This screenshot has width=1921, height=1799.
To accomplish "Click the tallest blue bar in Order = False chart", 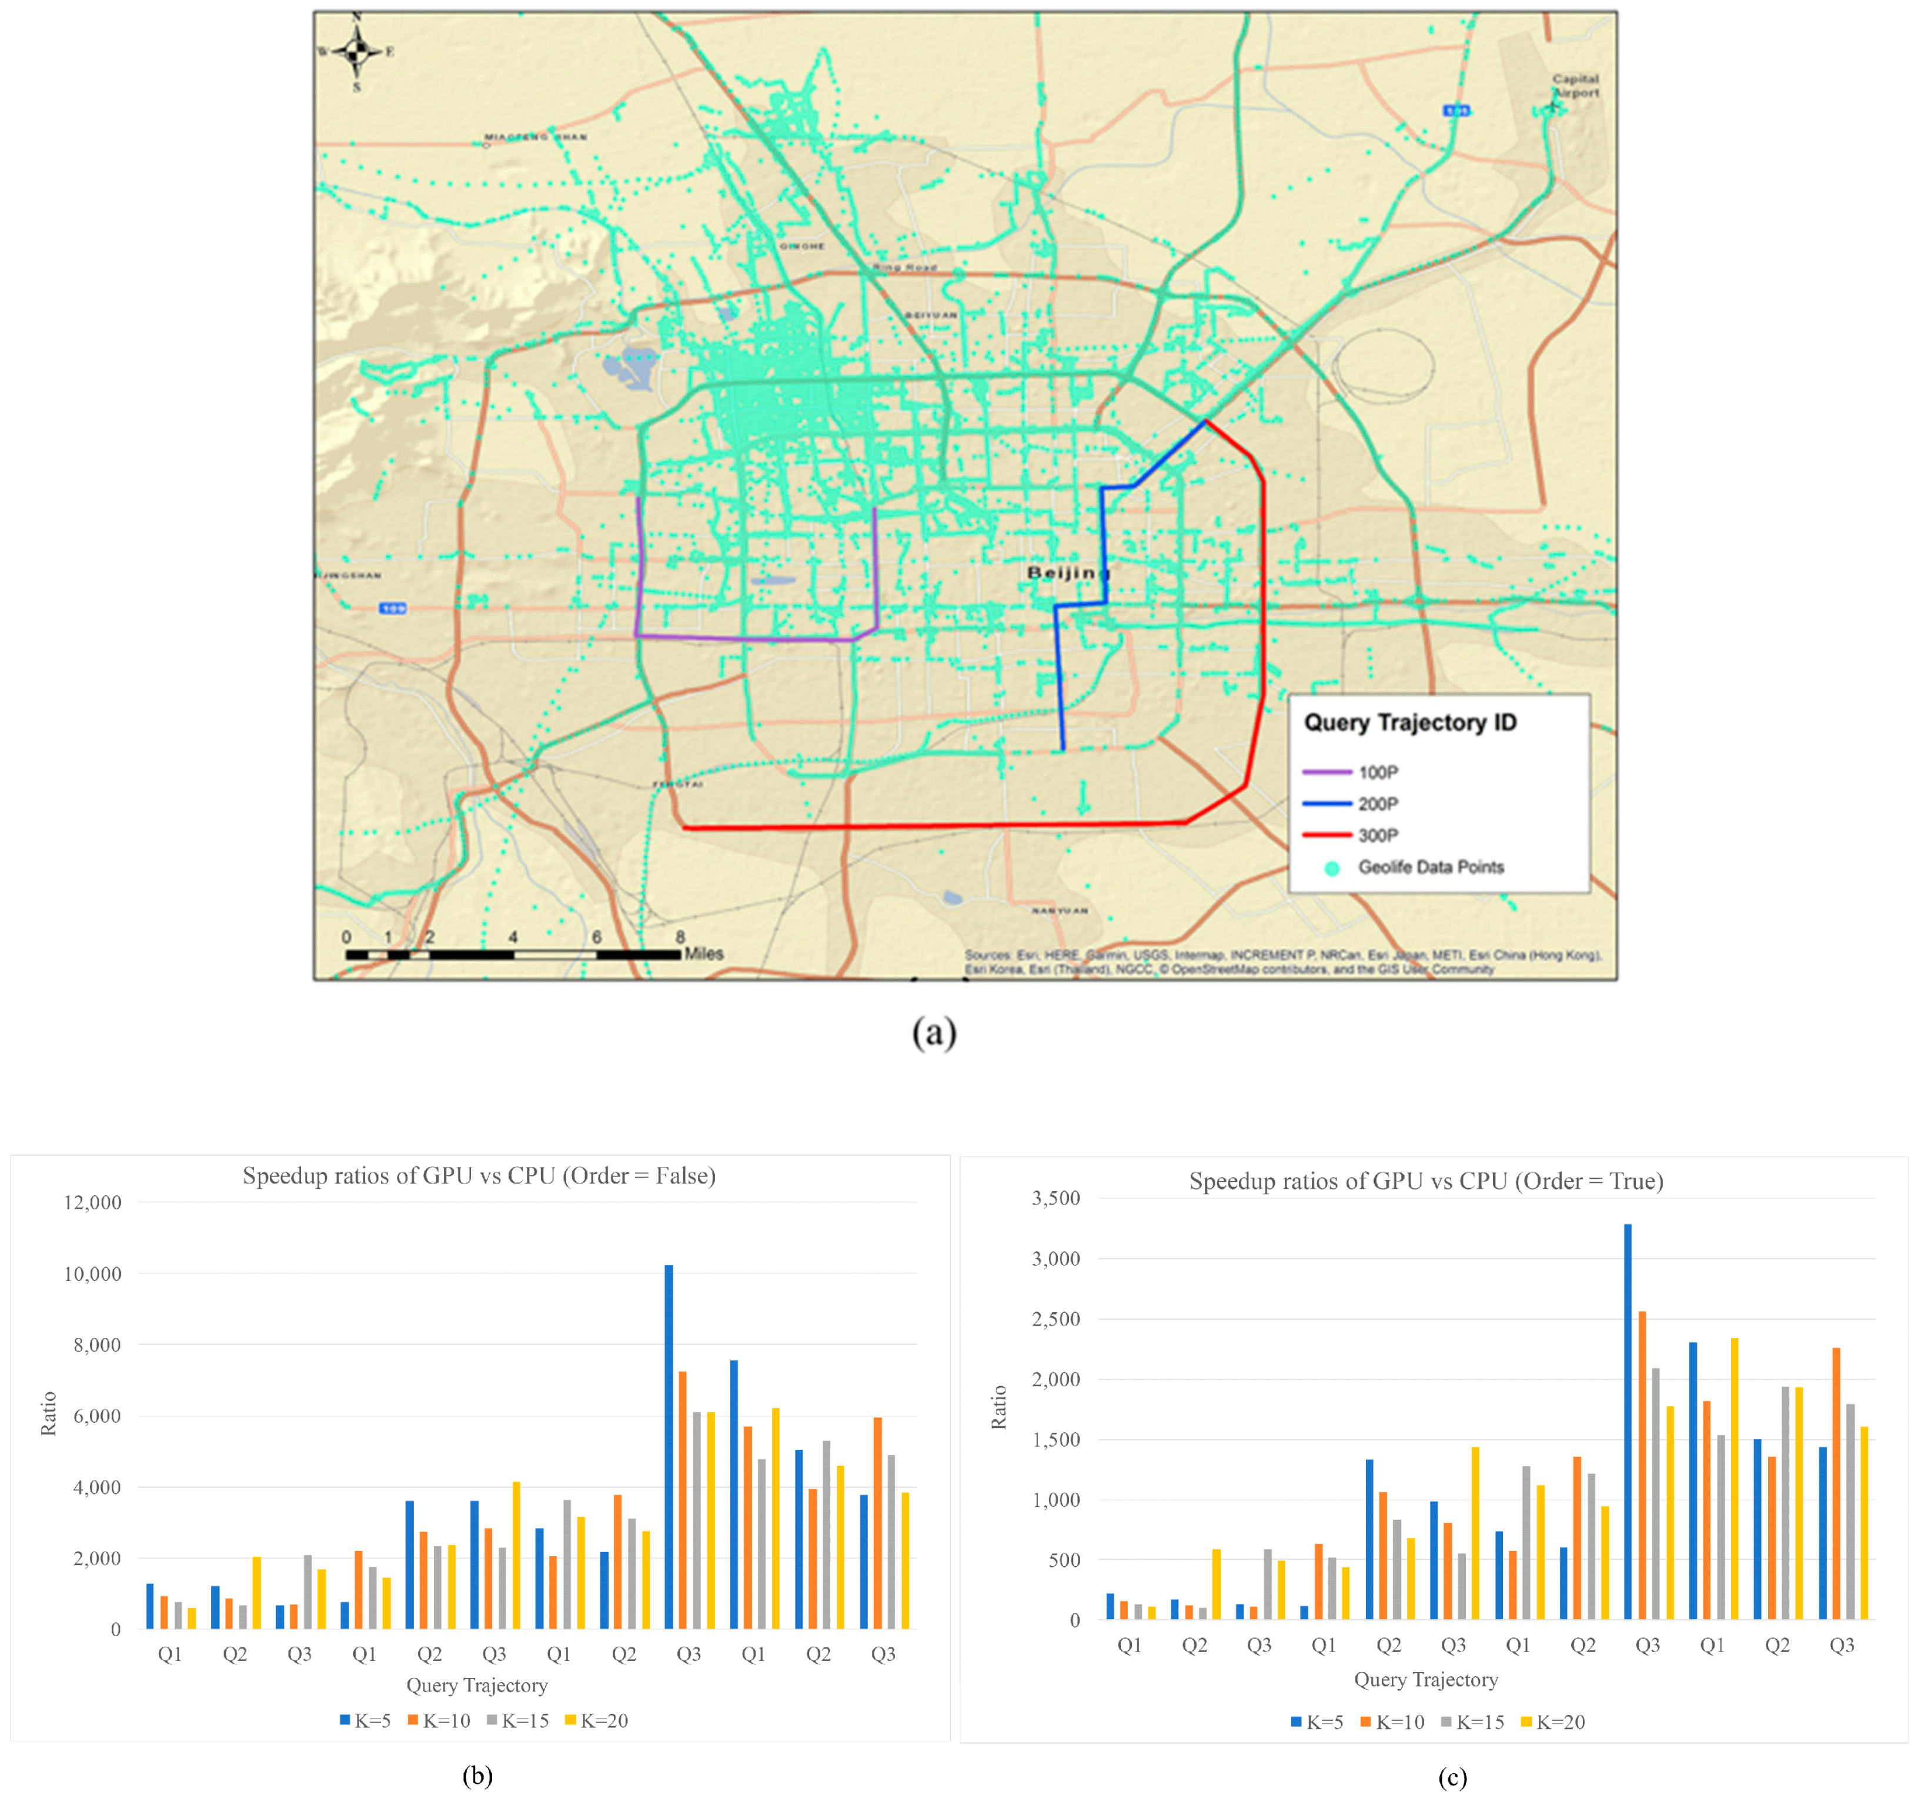I will pos(669,1449).
